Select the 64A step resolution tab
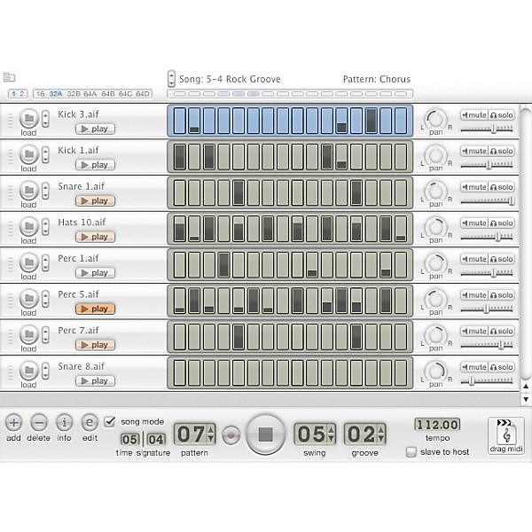 point(90,94)
